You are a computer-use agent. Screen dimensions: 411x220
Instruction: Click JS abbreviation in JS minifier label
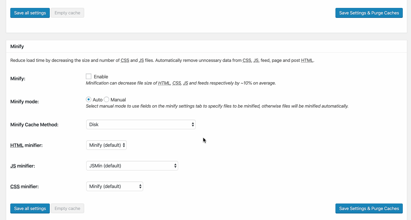pos(13,166)
